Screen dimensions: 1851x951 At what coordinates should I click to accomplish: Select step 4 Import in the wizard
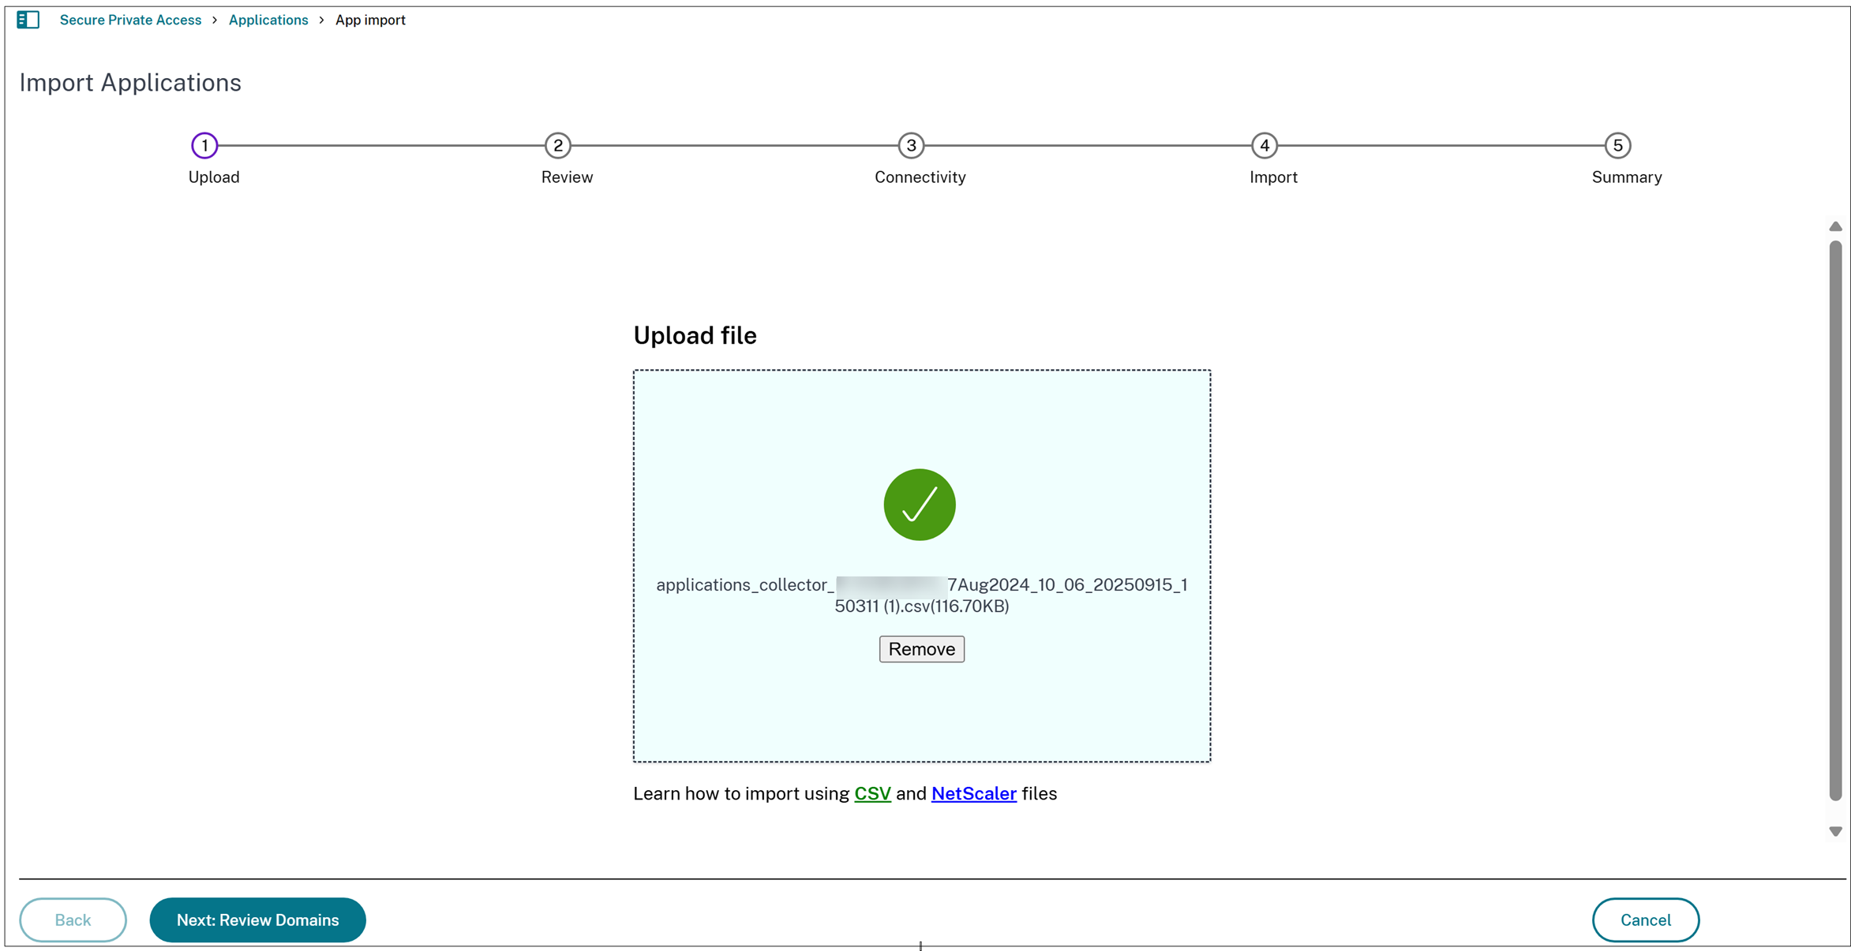pos(1265,145)
